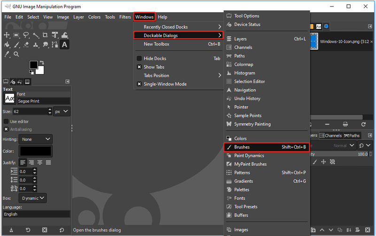Select the Text tool
This screenshot has width=376, height=236.
[x=64, y=45]
